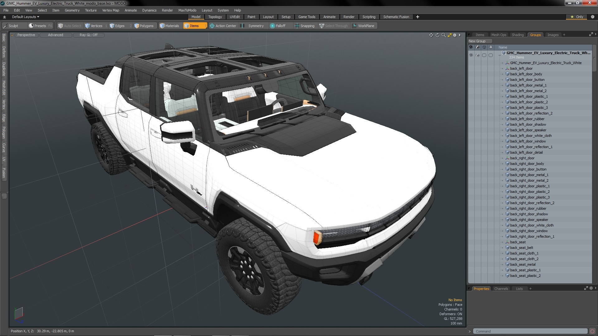This screenshot has height=336, width=598.
Task: Switch to the Shading tab
Action: (517, 35)
